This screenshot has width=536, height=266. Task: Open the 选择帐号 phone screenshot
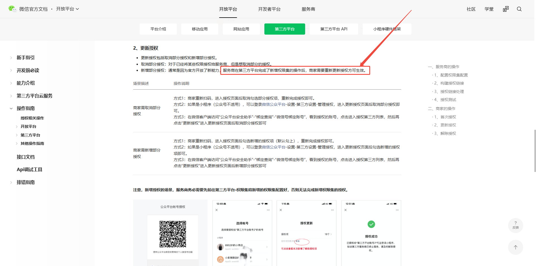coord(242,233)
